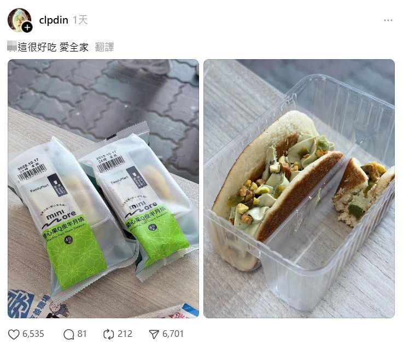Open the unwrapped dorayaki photo

(299, 189)
